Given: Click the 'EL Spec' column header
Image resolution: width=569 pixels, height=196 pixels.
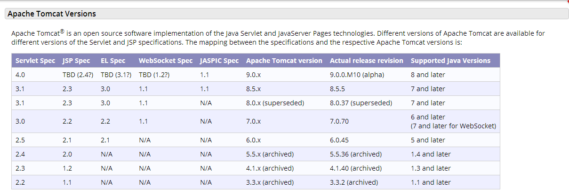Looking at the screenshot, I should [x=113, y=61].
